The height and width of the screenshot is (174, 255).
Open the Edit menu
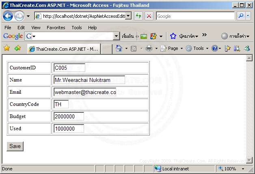coord(21,28)
